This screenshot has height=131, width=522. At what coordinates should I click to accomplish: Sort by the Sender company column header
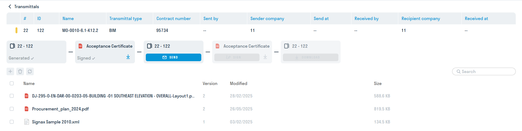click(x=267, y=18)
